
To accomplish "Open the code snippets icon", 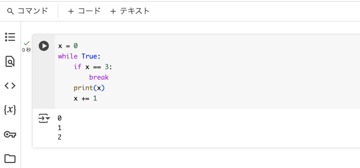I will point(10,86).
